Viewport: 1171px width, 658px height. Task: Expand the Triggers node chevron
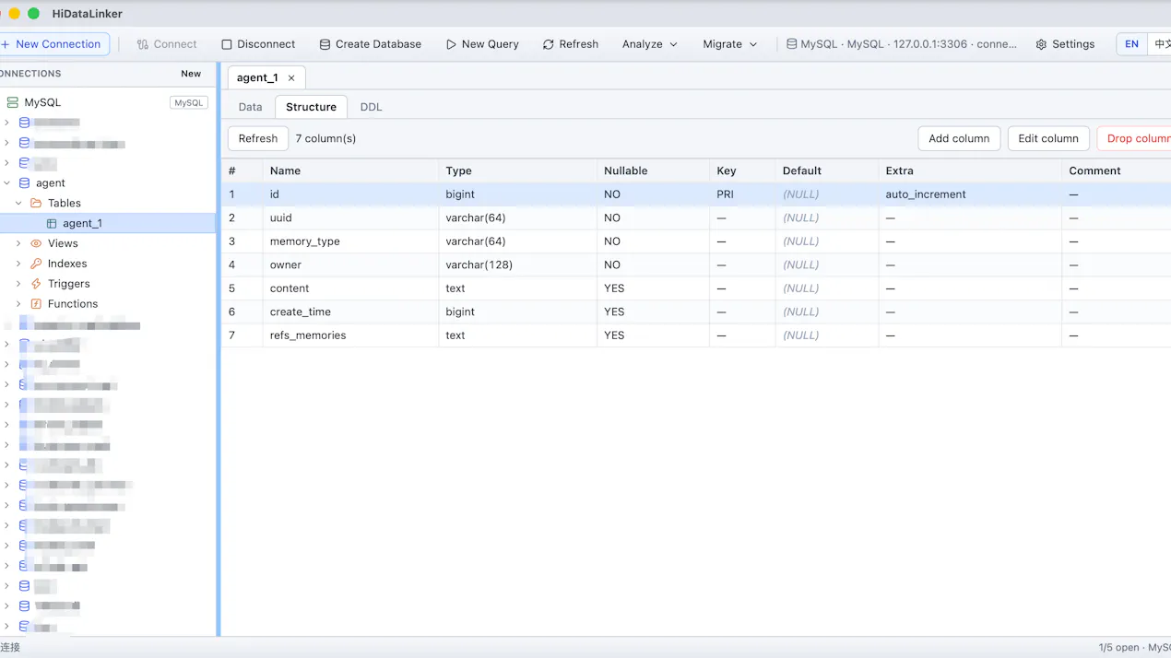tap(18, 284)
